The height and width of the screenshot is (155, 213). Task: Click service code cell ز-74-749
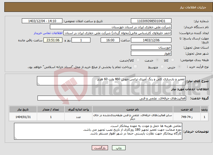point(187,117)
